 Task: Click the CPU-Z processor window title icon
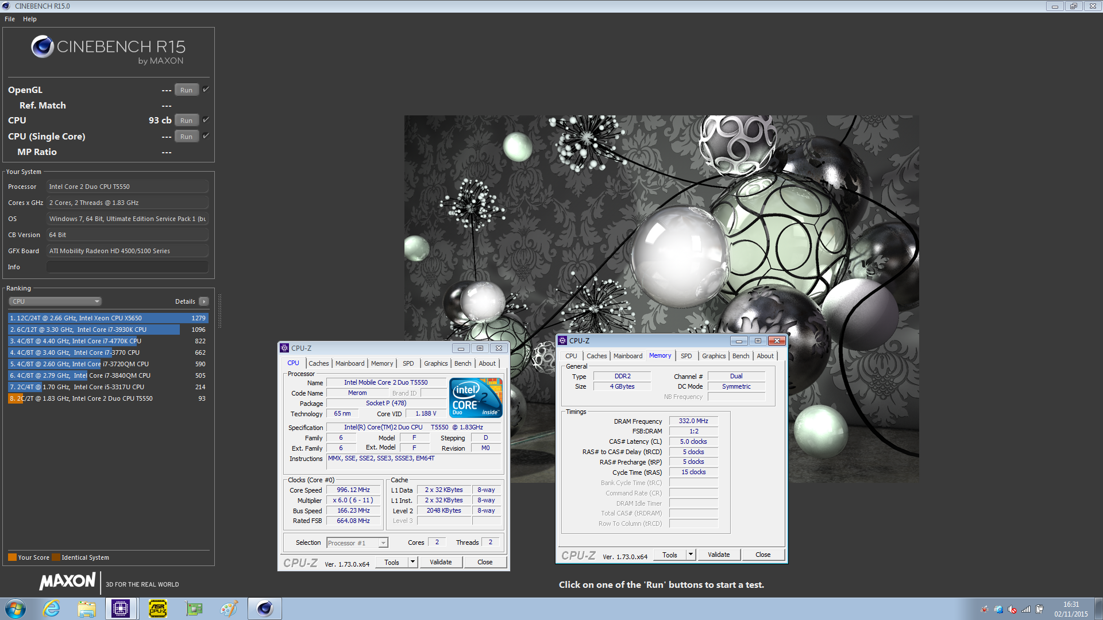[x=284, y=348]
